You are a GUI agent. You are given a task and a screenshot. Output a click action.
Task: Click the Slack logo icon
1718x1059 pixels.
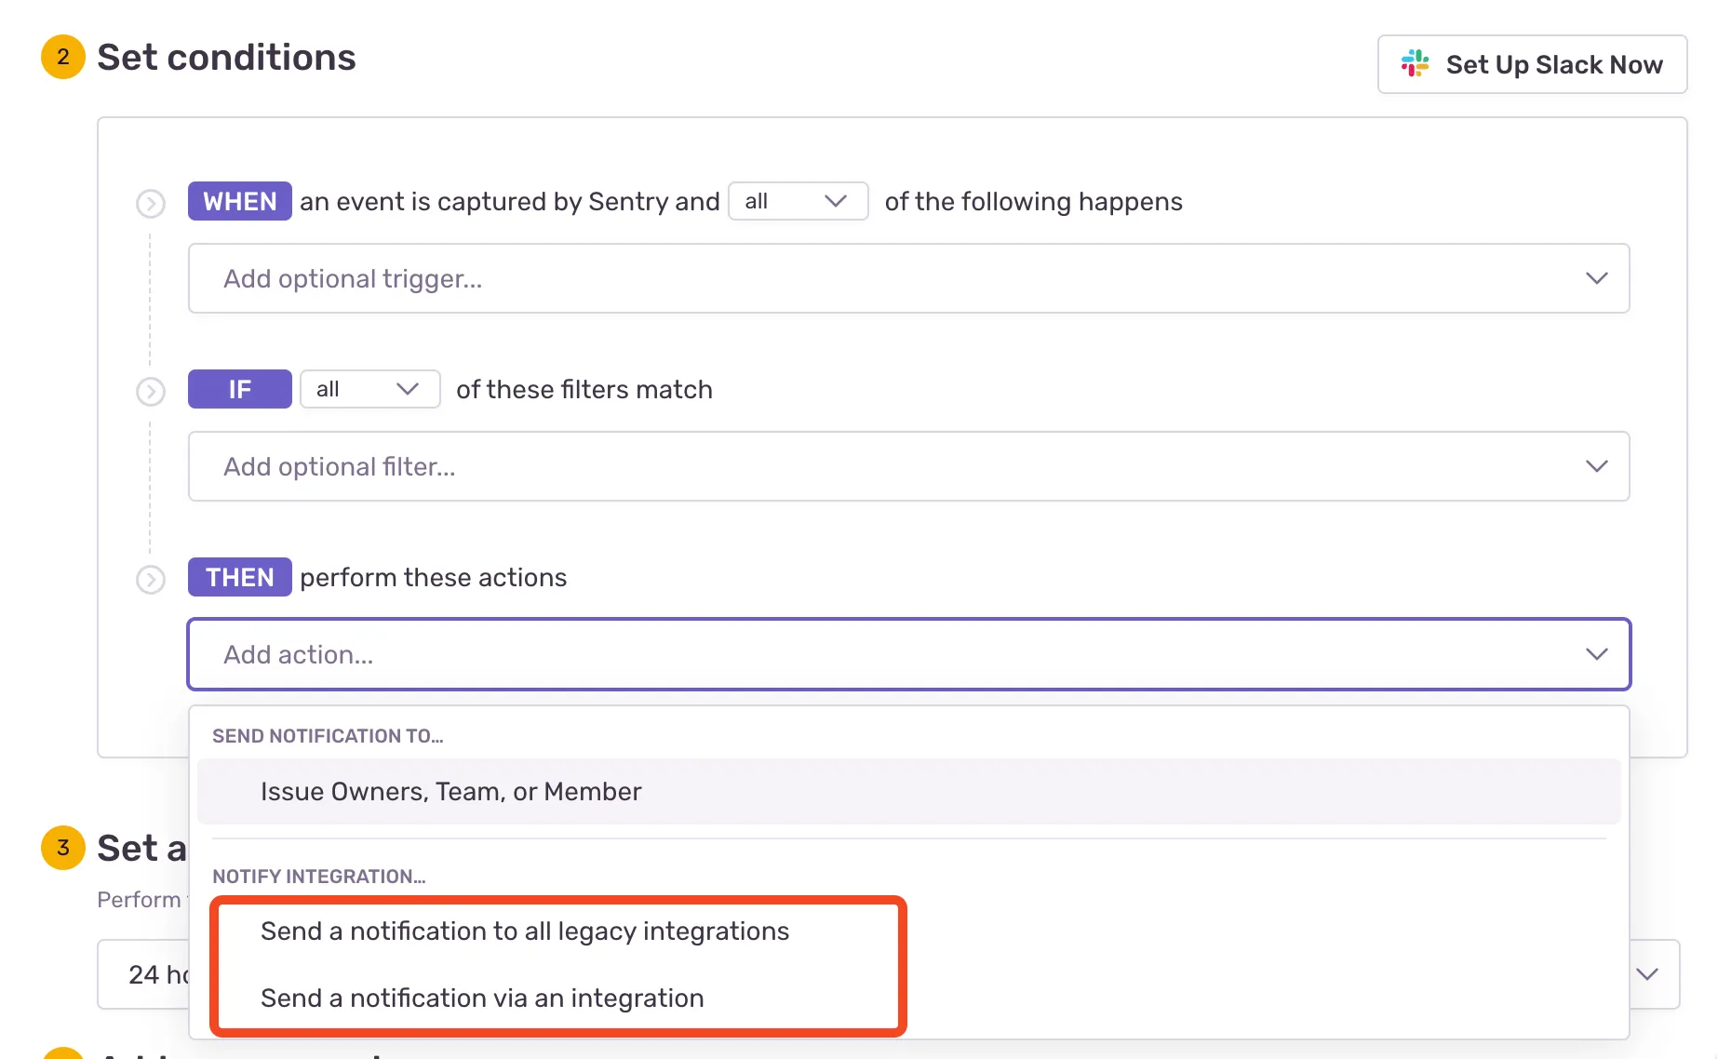click(1415, 63)
